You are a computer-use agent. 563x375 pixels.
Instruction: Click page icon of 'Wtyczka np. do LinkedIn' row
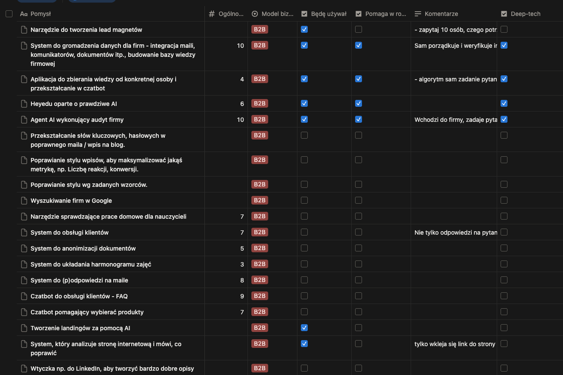pyautogui.click(x=25, y=369)
